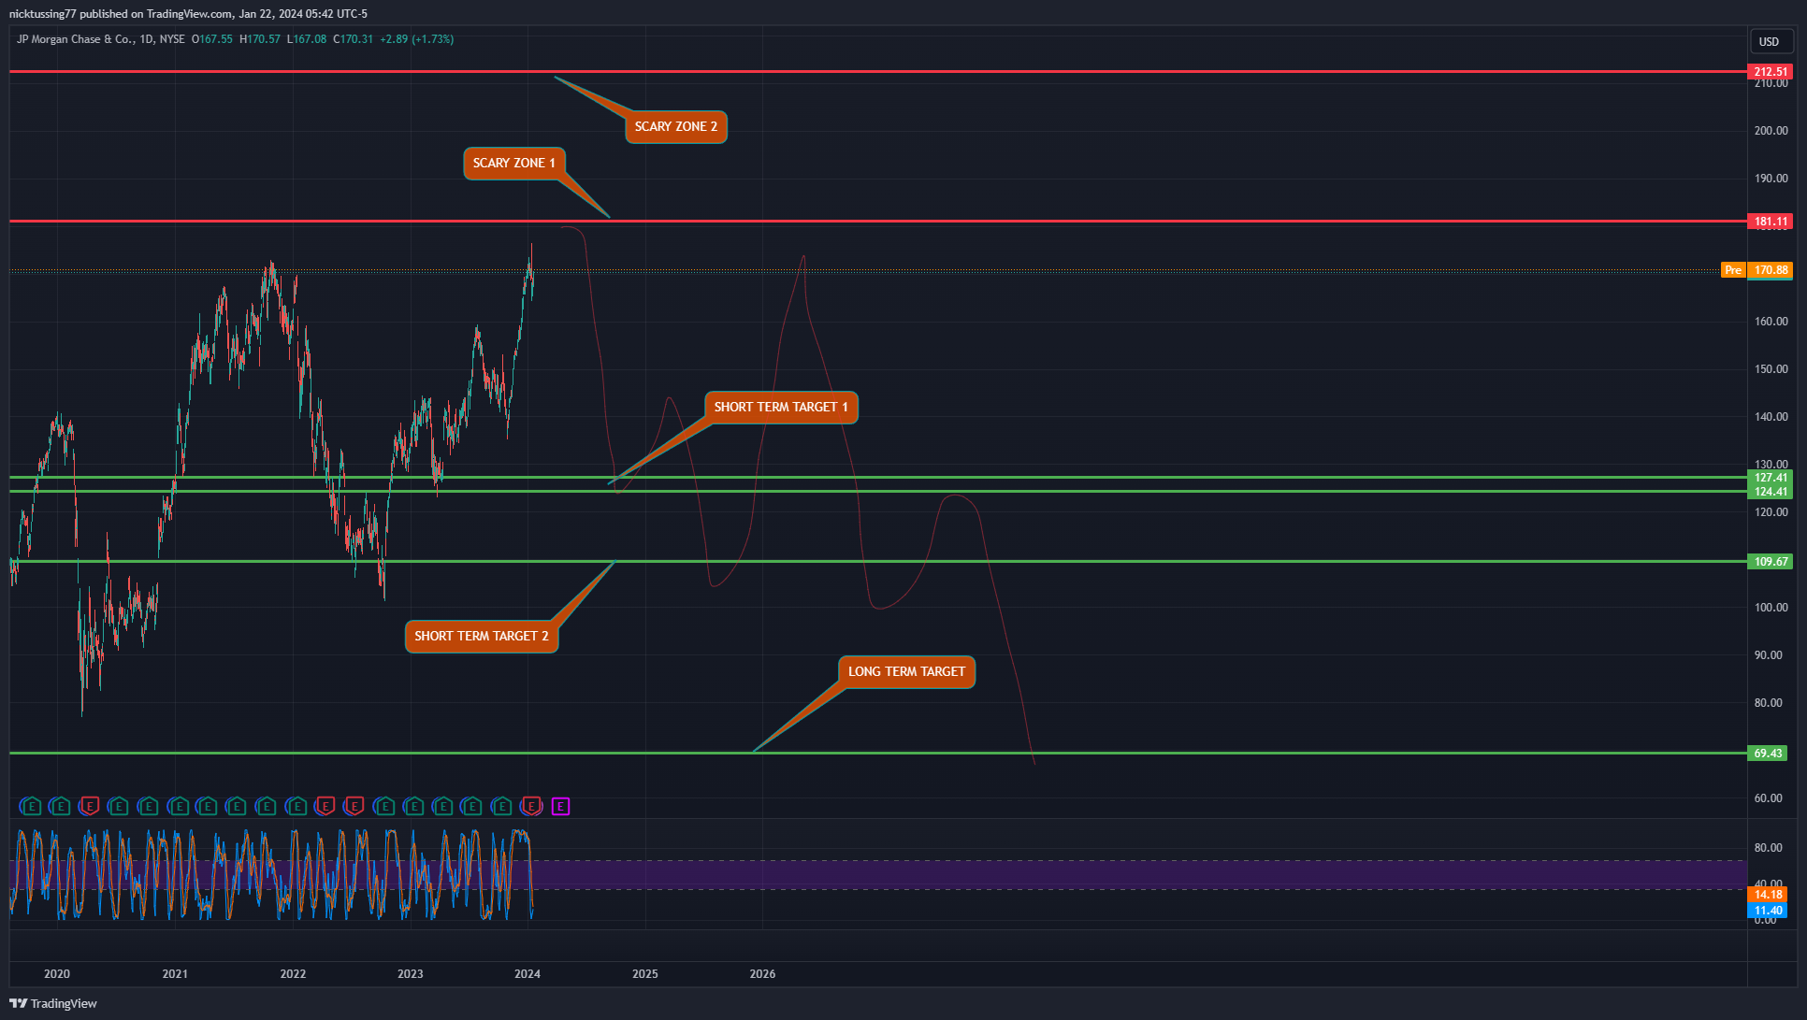The image size is (1807, 1020).
Task: Click the low price L167.08 value
Action: tap(307, 39)
